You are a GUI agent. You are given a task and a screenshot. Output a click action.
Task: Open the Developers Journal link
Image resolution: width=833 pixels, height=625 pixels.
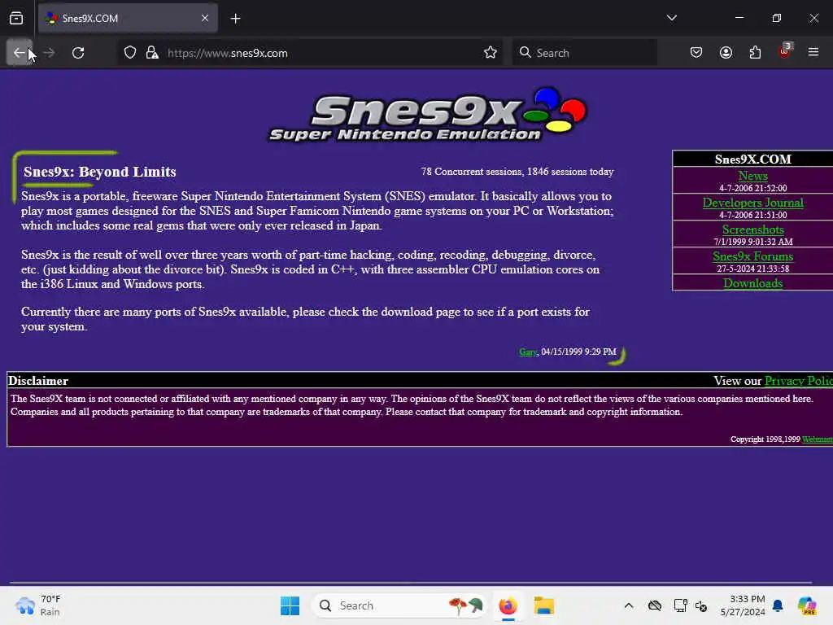752,203
